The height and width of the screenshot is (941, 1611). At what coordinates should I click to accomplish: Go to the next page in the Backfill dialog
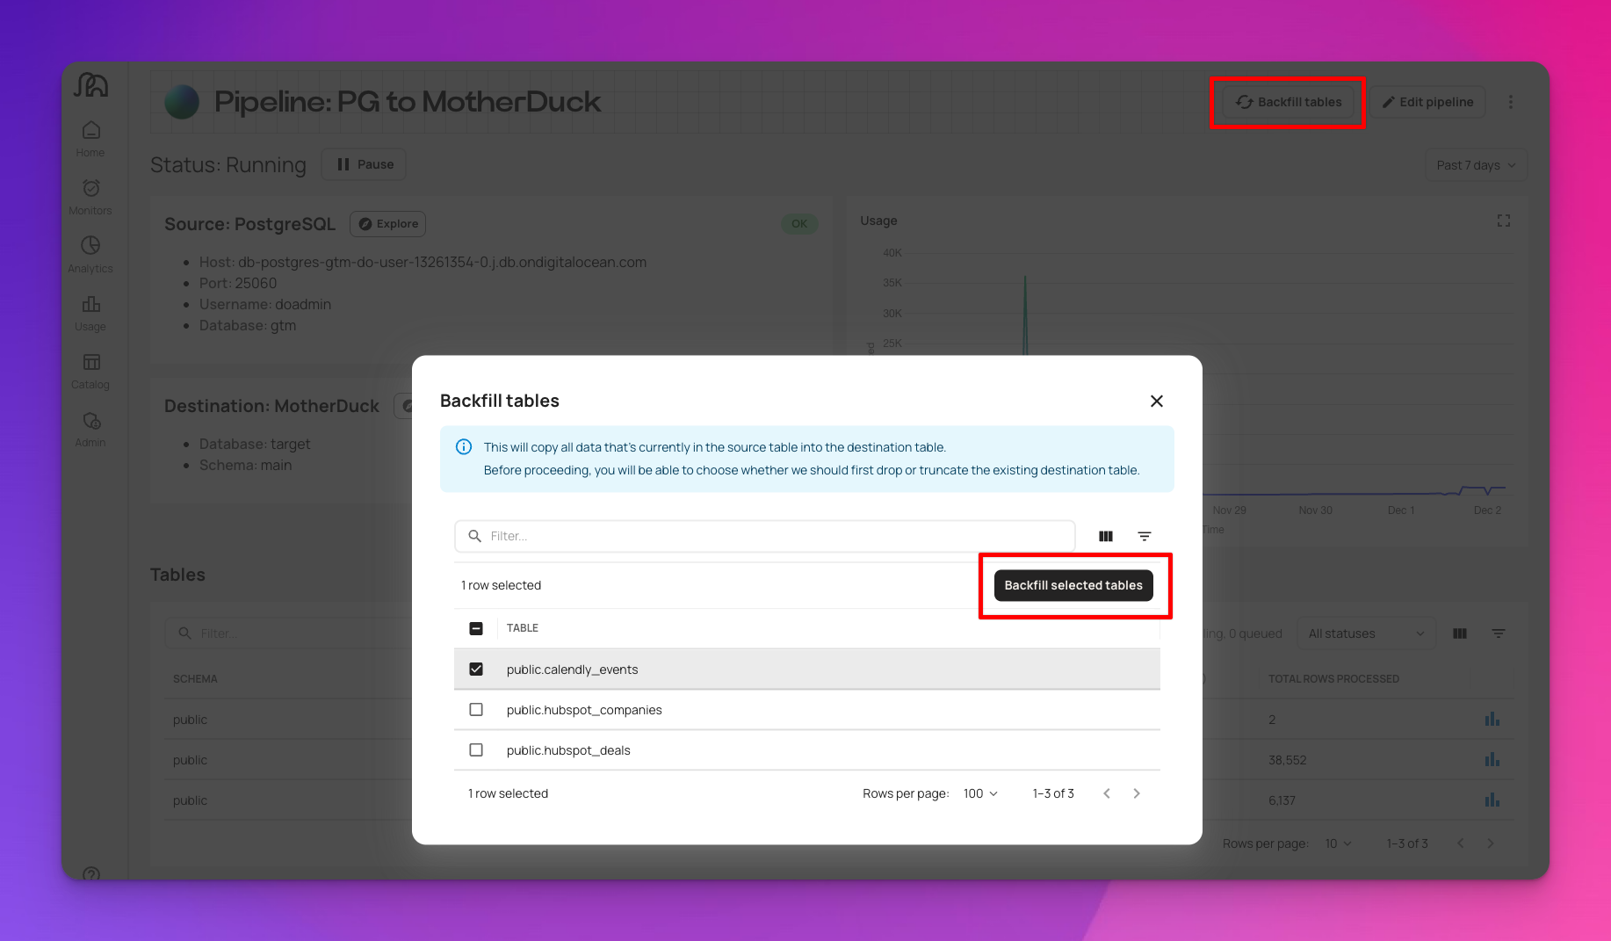click(1137, 793)
